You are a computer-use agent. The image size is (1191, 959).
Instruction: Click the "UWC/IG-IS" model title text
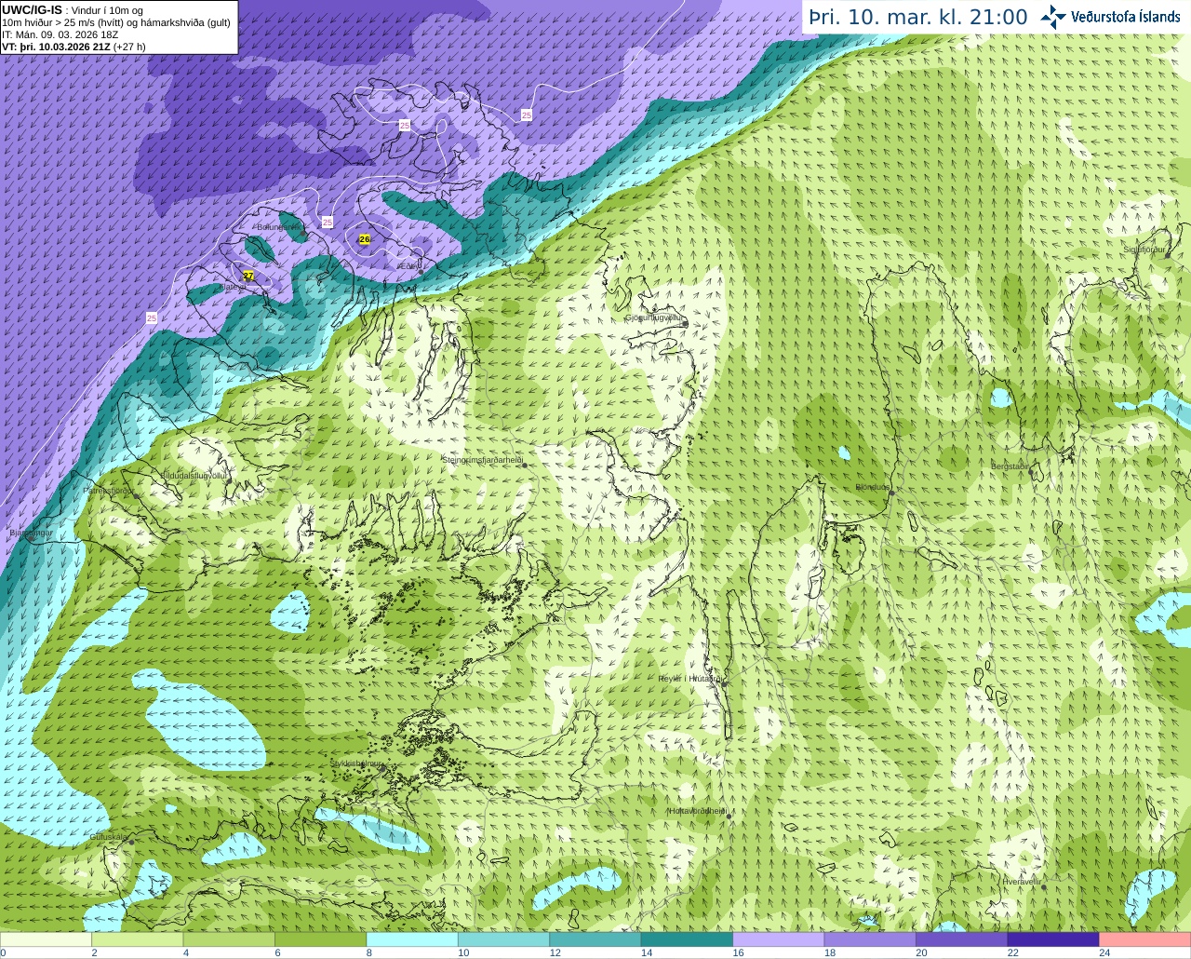tap(32, 9)
